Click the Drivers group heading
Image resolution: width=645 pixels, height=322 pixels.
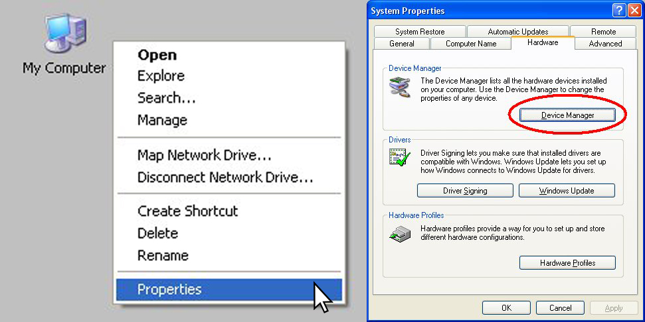tap(399, 140)
